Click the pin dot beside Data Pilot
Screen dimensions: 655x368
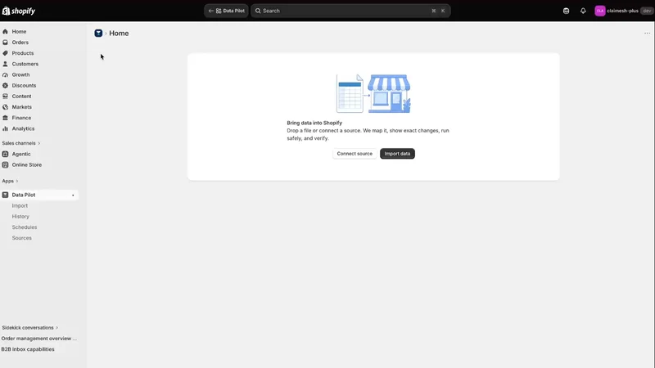tap(73, 195)
